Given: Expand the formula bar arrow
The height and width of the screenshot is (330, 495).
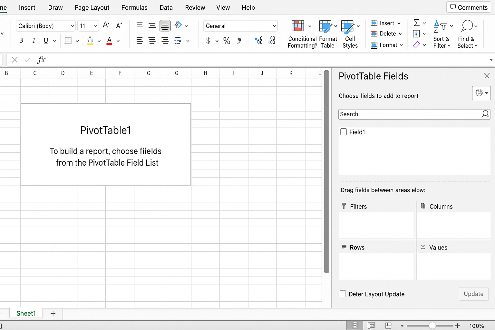Looking at the screenshot, I should [x=491, y=60].
